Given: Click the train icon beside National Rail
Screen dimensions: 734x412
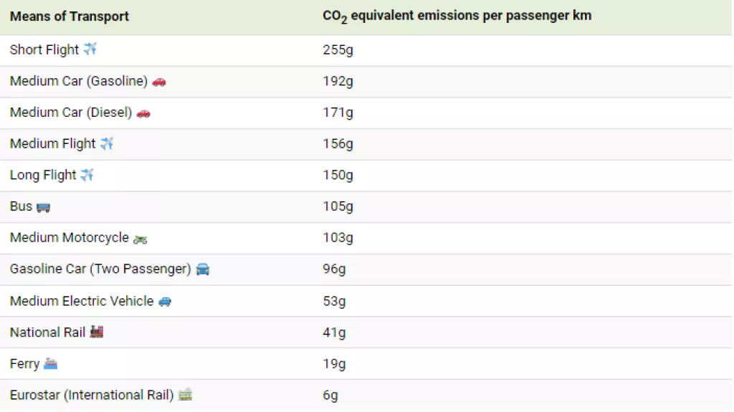Looking at the screenshot, I should click(97, 332).
